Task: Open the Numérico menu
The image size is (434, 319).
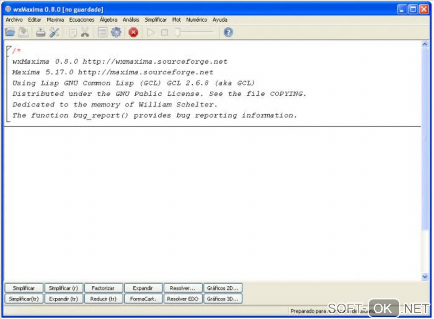Action: (x=197, y=20)
